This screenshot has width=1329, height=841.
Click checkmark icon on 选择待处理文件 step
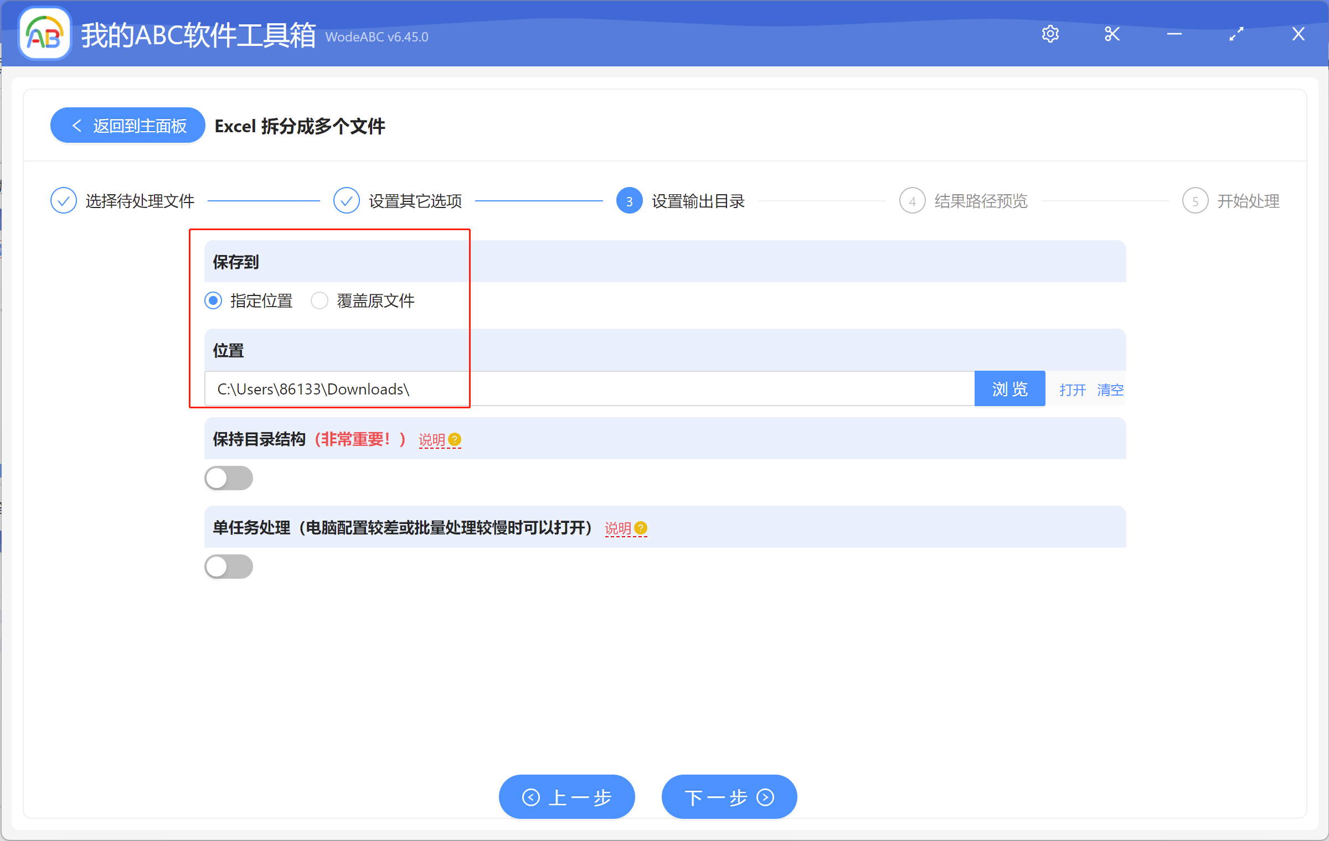tap(63, 200)
